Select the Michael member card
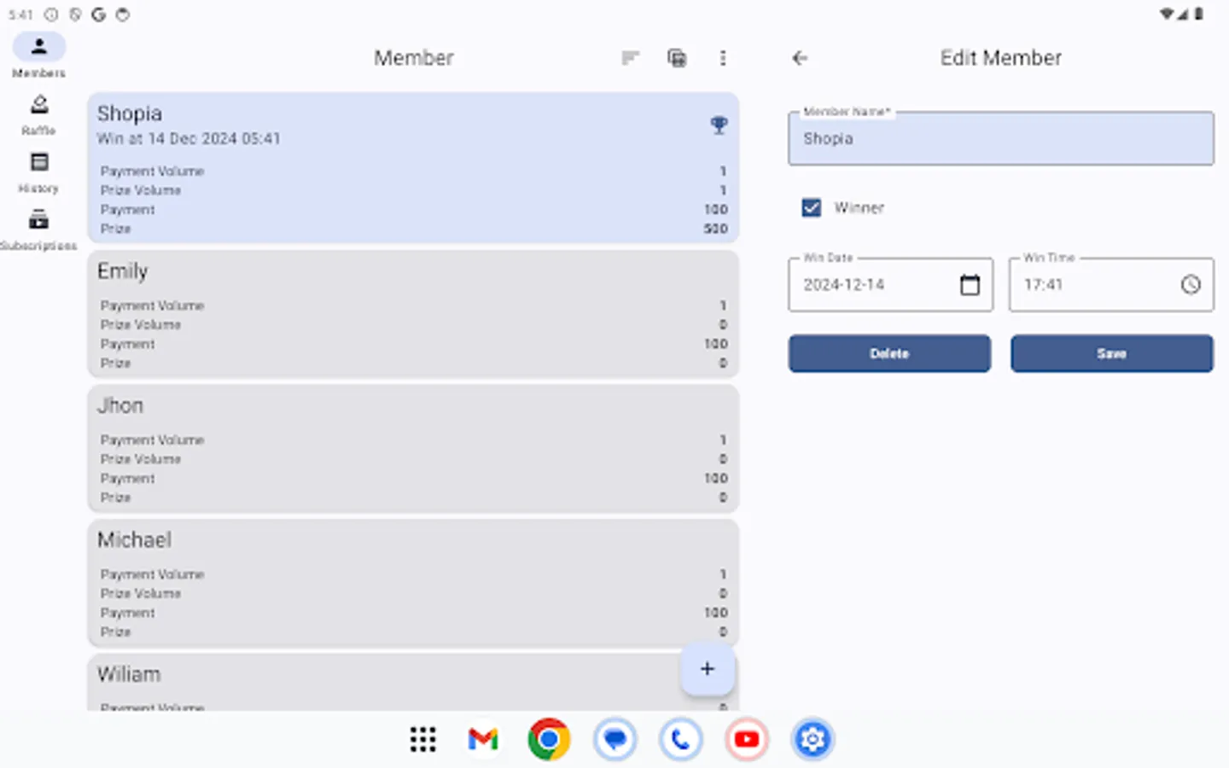Screen dimensions: 1229x768 413,583
